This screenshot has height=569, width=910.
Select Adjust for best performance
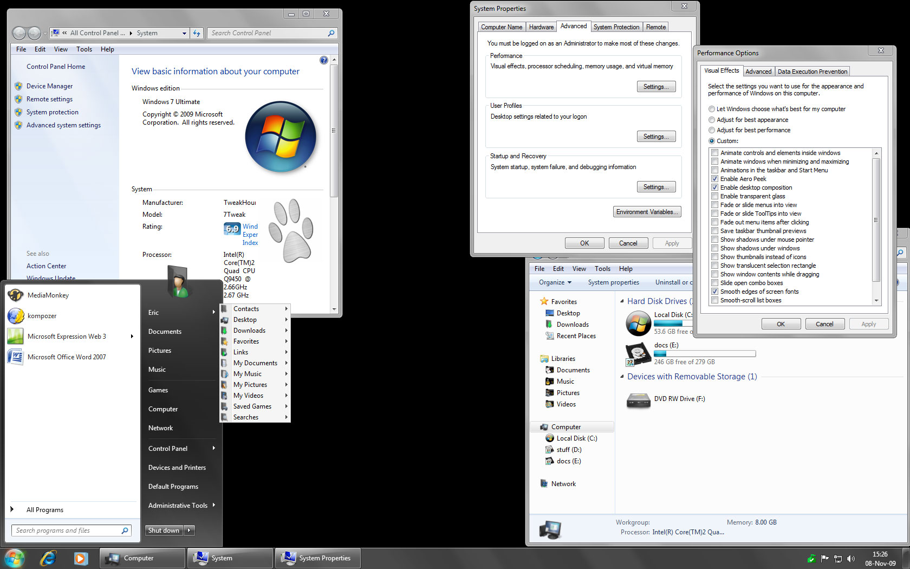[x=712, y=130]
